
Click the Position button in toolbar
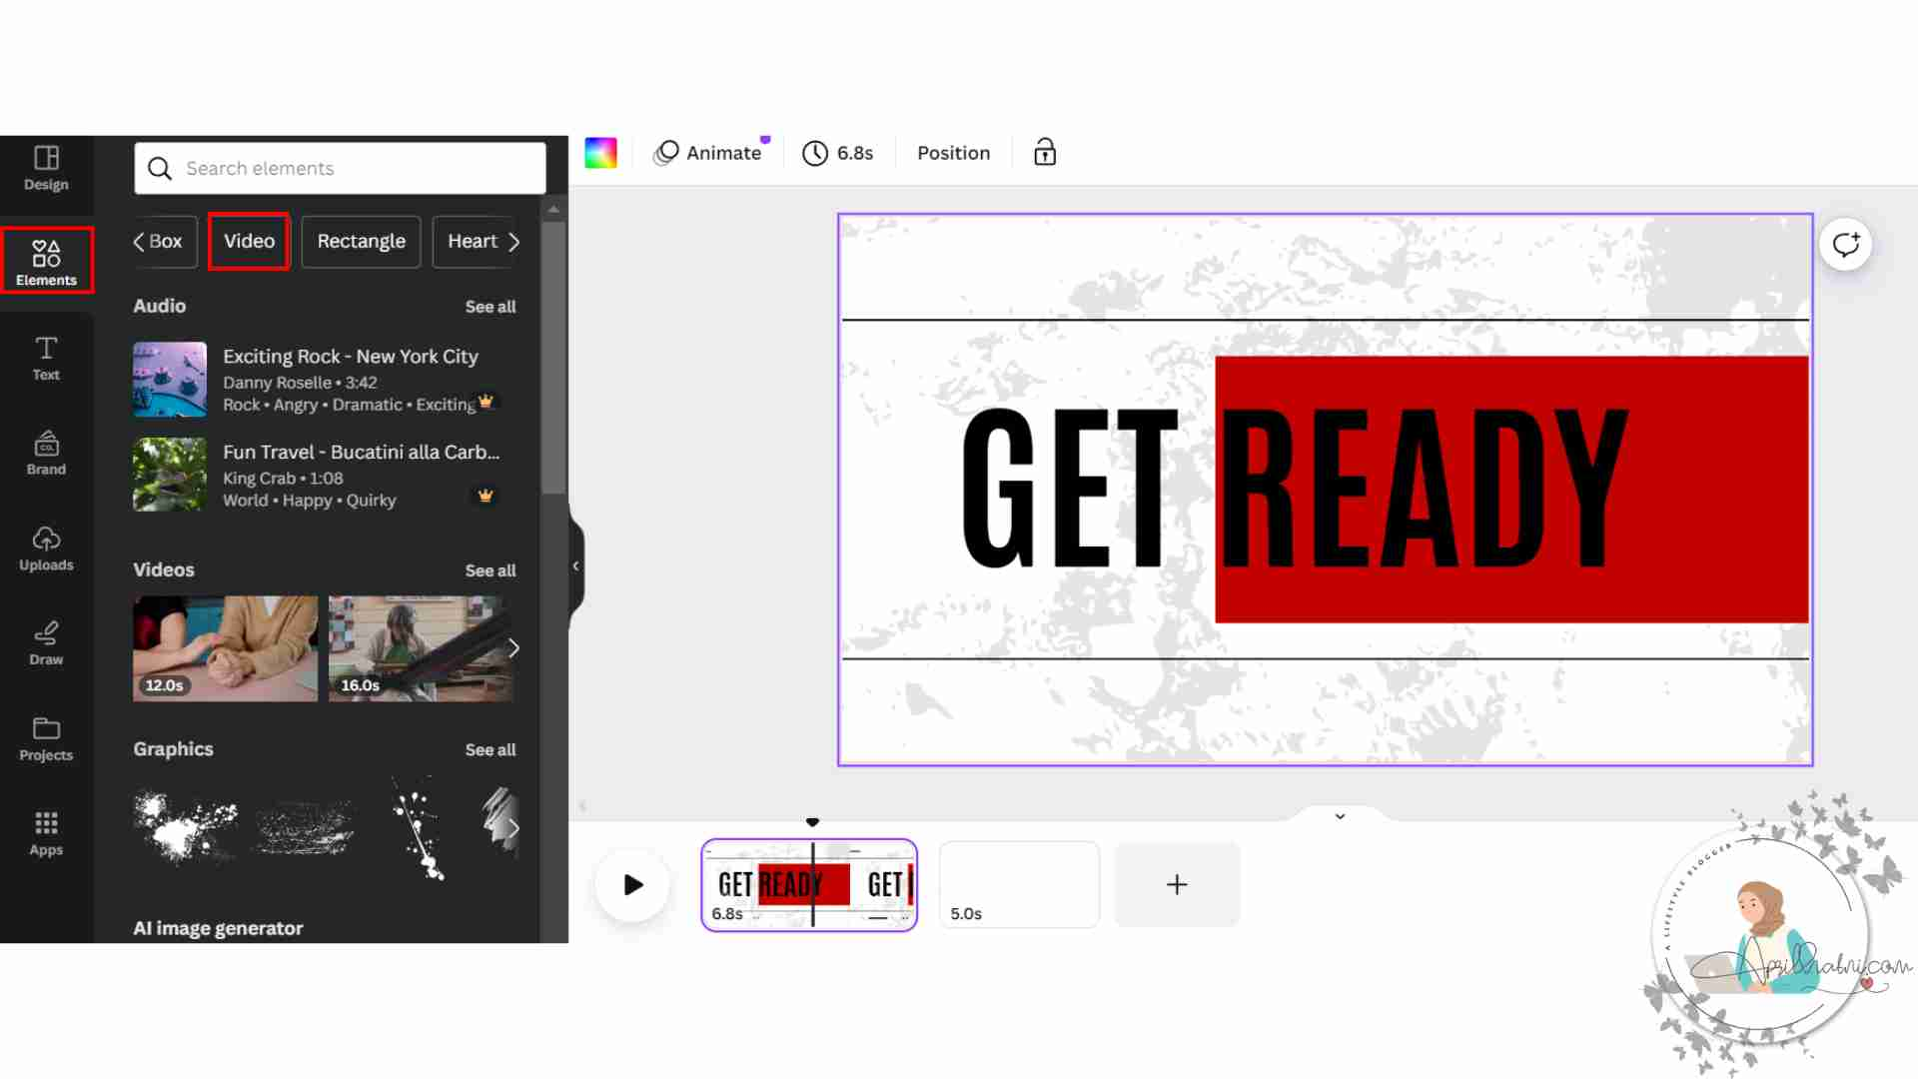pos(955,153)
